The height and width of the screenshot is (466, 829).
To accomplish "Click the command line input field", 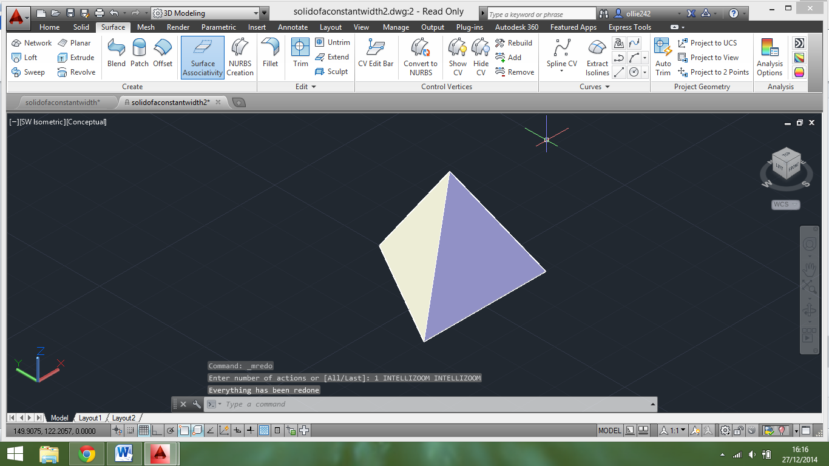I will [431, 404].
